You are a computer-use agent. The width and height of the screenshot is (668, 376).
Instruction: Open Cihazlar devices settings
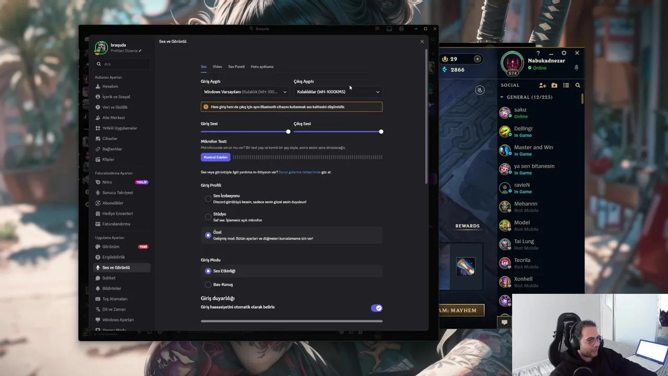tap(122, 138)
